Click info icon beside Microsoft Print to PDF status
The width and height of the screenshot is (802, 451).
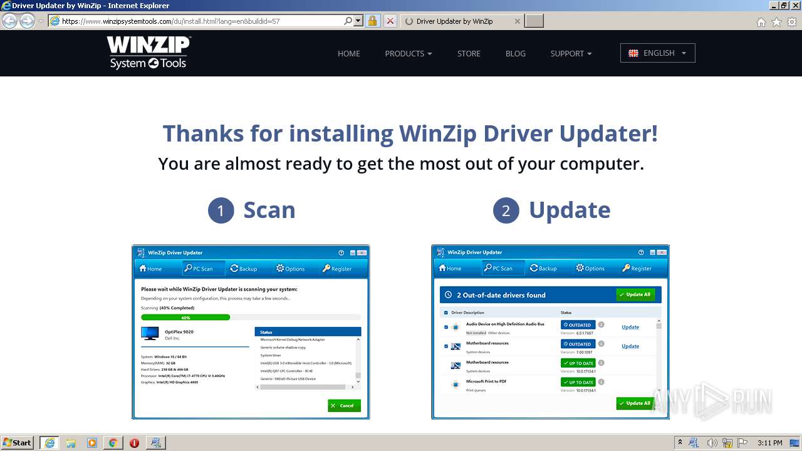click(601, 381)
